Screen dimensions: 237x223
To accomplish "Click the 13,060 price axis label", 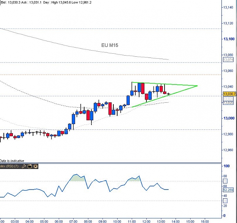I will point(228,71).
